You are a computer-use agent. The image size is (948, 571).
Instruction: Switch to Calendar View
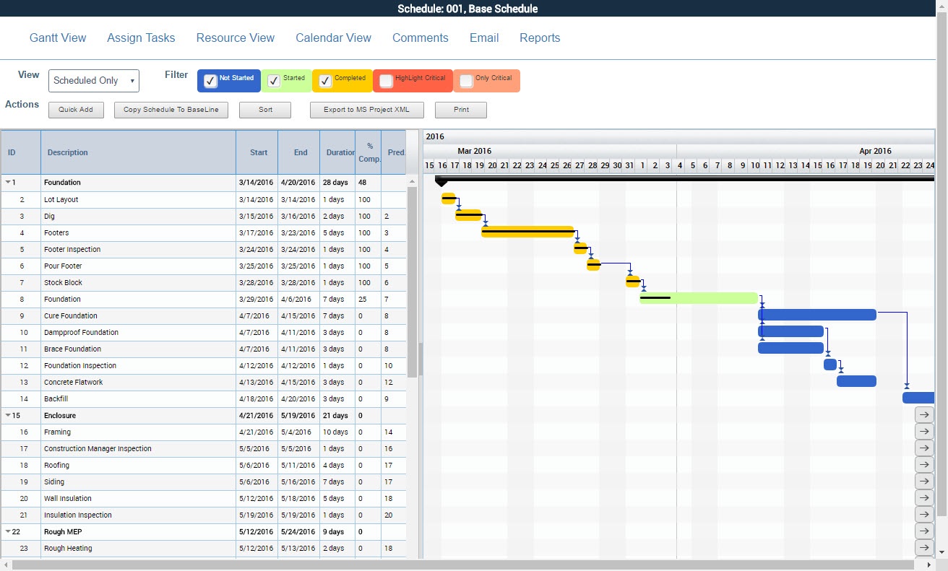coord(333,38)
